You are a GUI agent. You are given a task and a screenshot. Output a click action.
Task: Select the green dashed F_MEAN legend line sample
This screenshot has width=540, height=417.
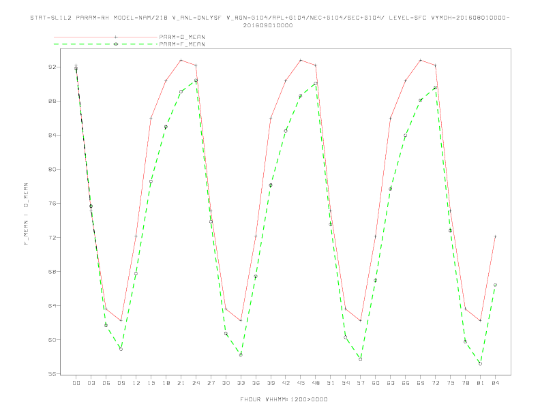point(106,44)
